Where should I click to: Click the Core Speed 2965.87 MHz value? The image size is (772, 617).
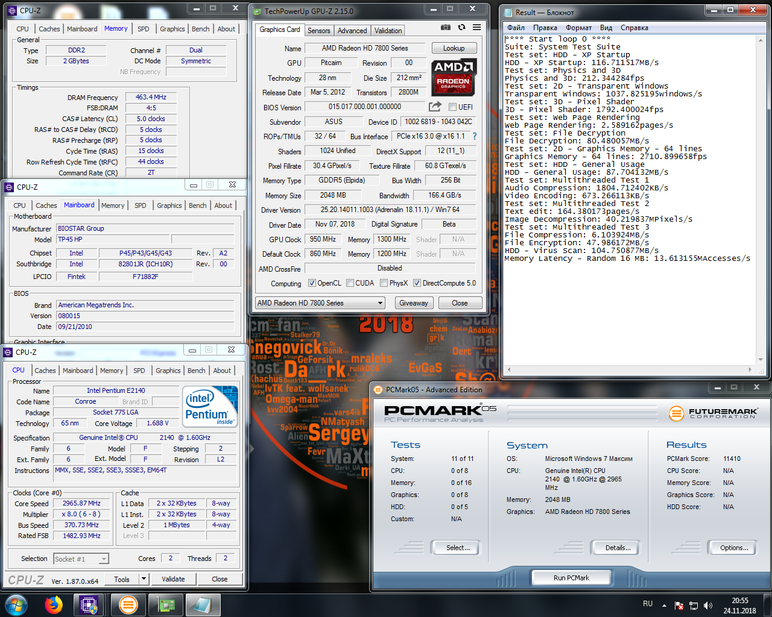click(81, 503)
